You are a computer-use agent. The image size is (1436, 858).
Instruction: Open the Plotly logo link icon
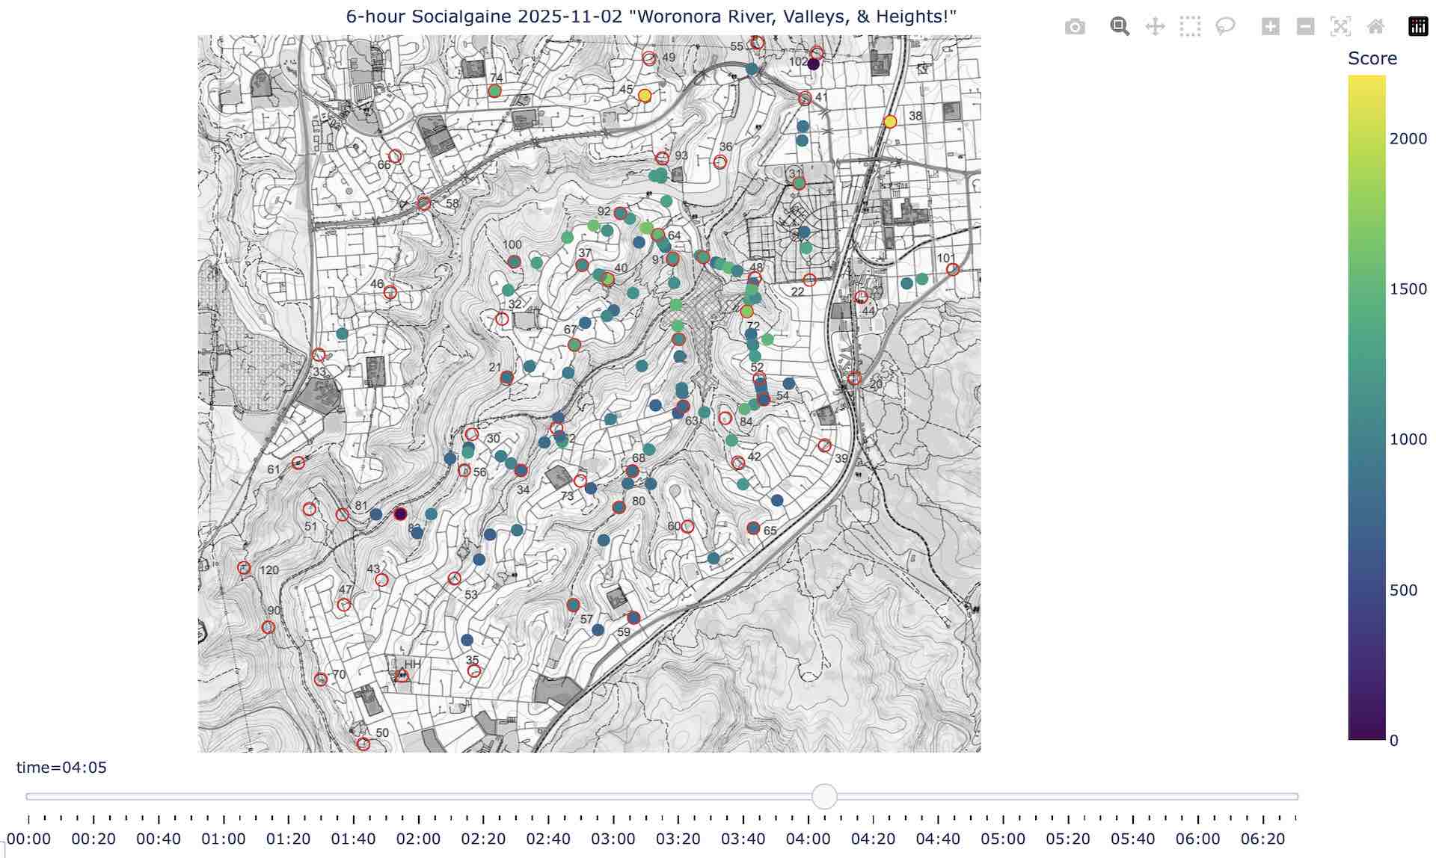click(x=1418, y=28)
